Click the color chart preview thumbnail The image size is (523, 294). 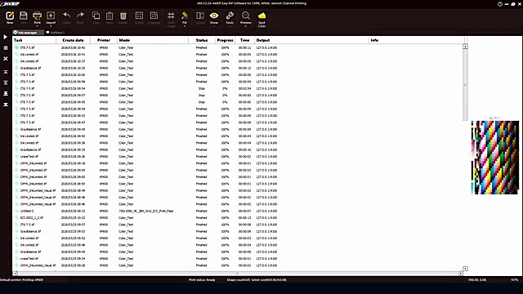click(x=495, y=158)
